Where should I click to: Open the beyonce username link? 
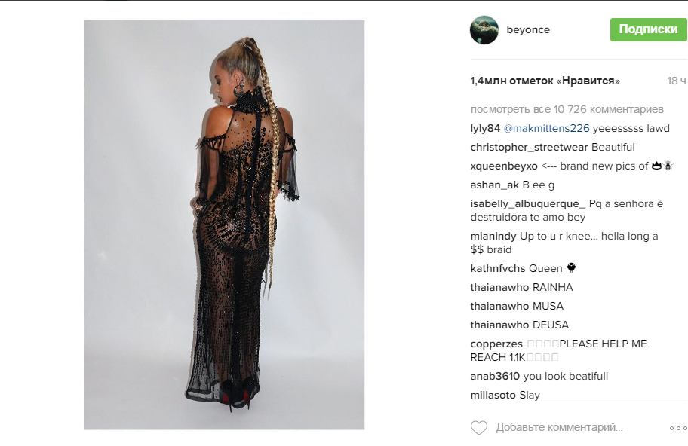click(x=528, y=30)
